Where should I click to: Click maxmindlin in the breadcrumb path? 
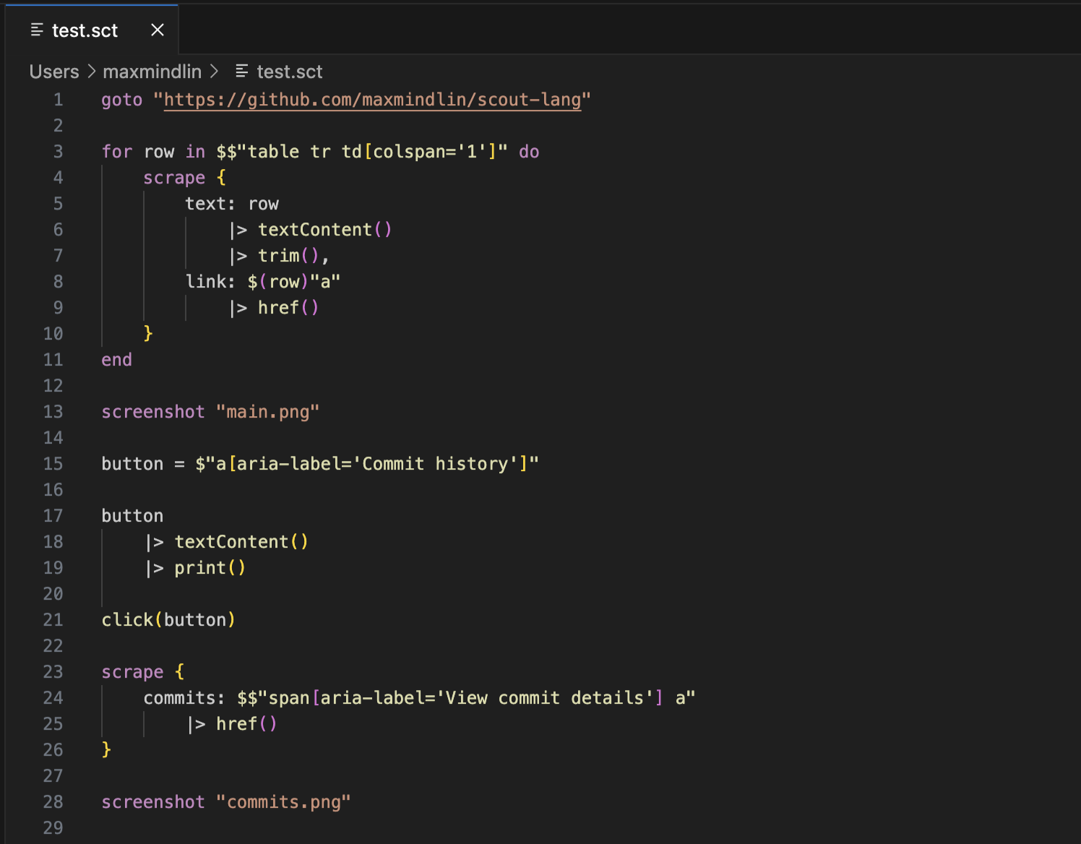click(x=152, y=72)
